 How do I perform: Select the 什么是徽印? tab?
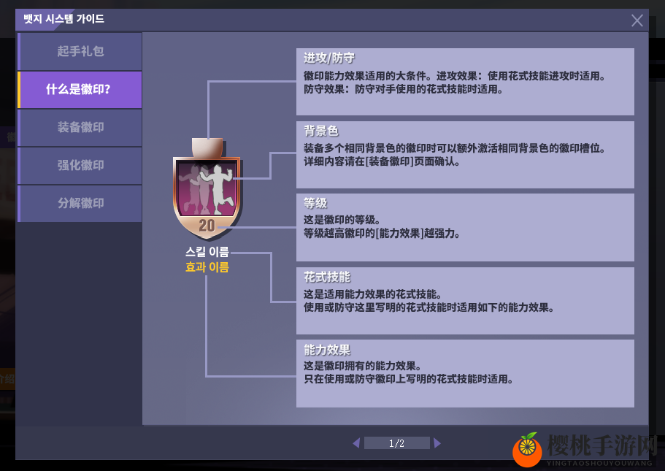pyautogui.click(x=80, y=90)
